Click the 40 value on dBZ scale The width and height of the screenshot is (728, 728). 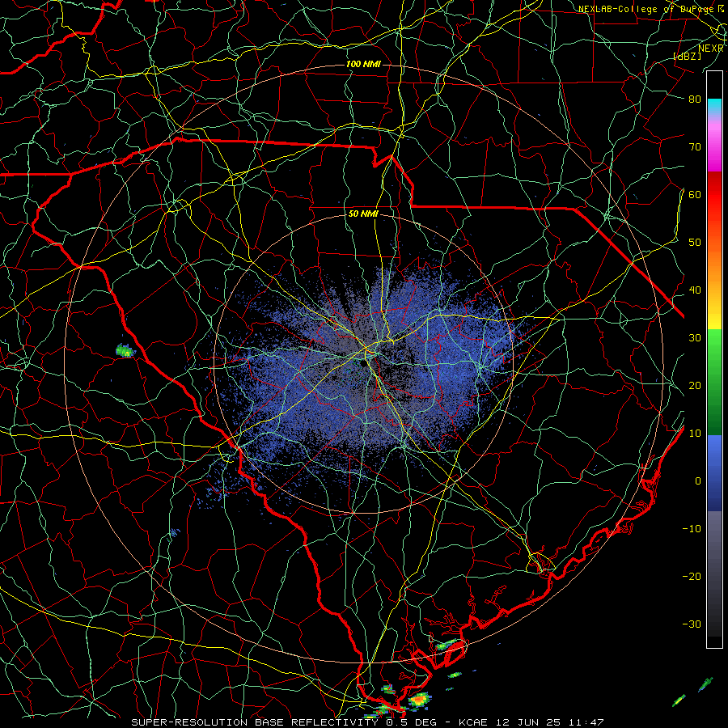[695, 290]
